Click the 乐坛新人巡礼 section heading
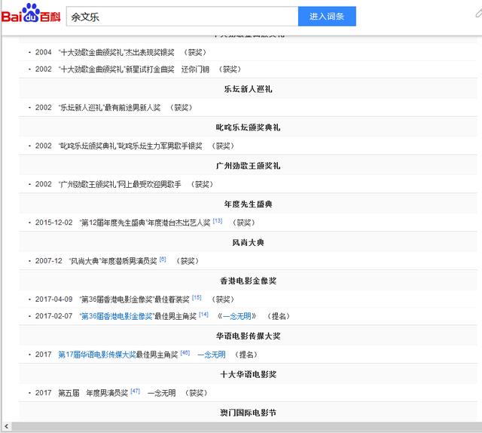Image resolution: width=482 pixels, height=433 pixels. coord(248,89)
